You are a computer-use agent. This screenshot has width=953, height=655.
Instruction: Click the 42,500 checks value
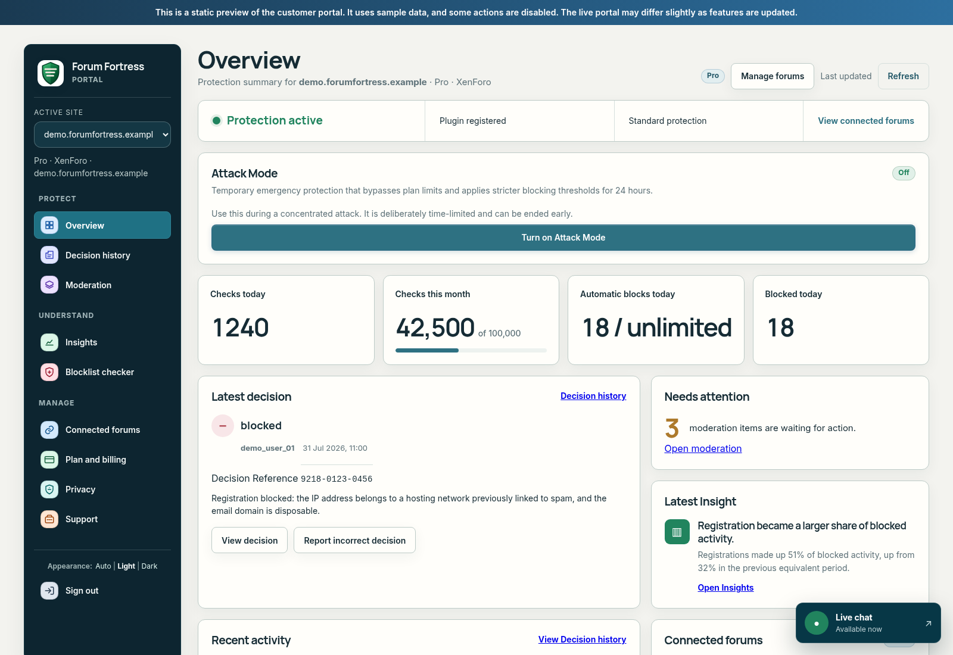[435, 327]
